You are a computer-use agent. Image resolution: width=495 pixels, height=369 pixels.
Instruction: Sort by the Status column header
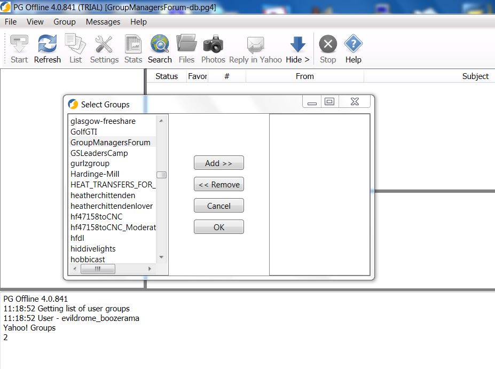point(167,76)
